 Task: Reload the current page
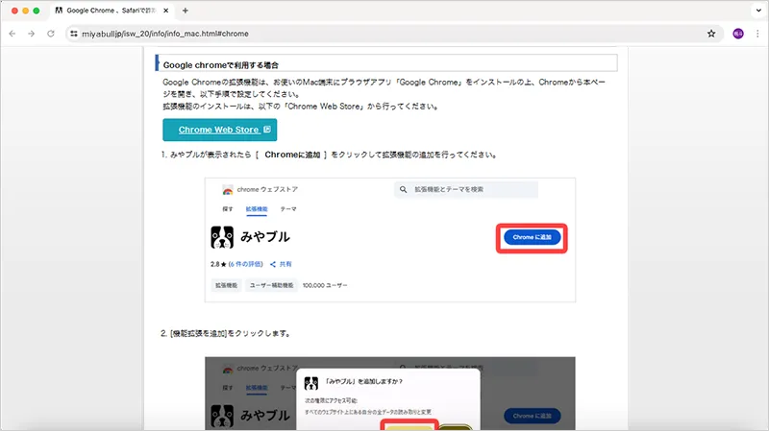point(51,34)
